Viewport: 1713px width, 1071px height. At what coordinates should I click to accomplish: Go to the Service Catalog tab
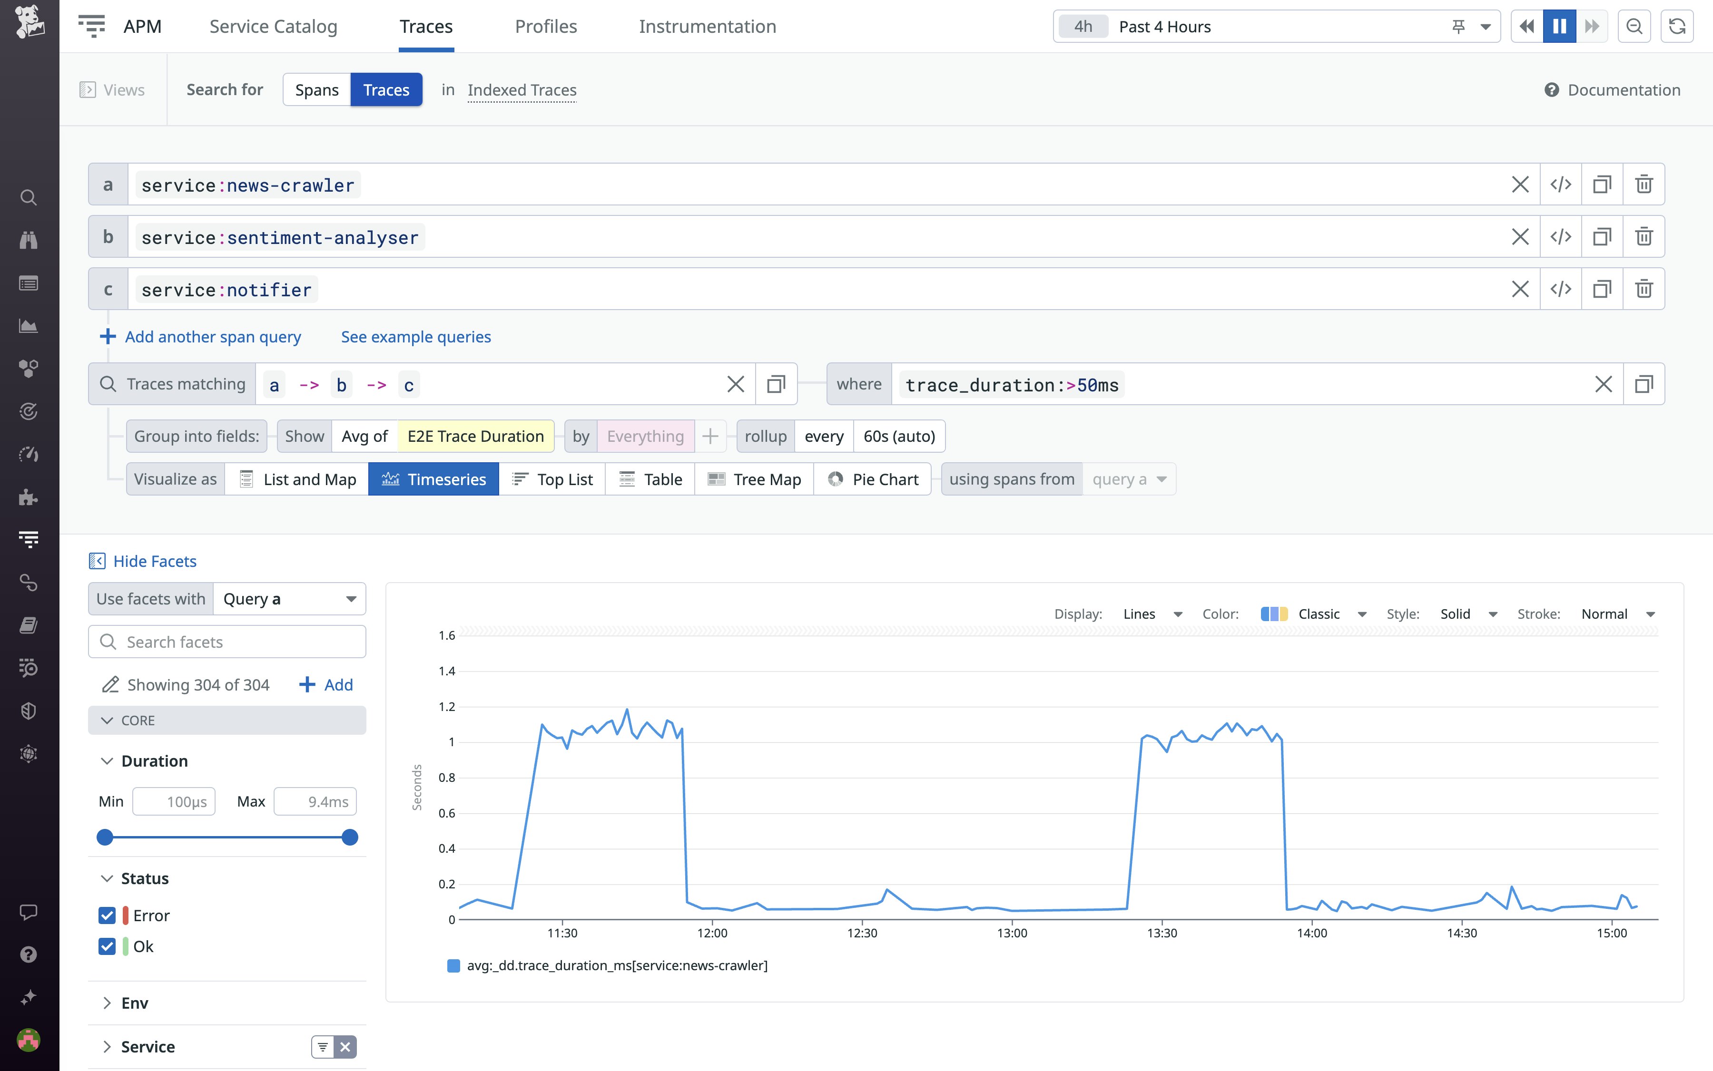273,26
